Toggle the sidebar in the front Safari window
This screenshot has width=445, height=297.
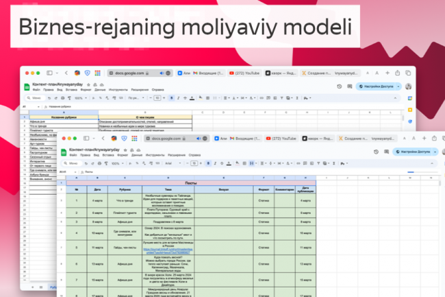coord(86,139)
